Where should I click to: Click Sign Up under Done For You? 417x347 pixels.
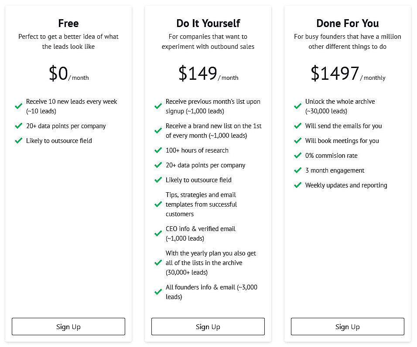click(x=347, y=327)
